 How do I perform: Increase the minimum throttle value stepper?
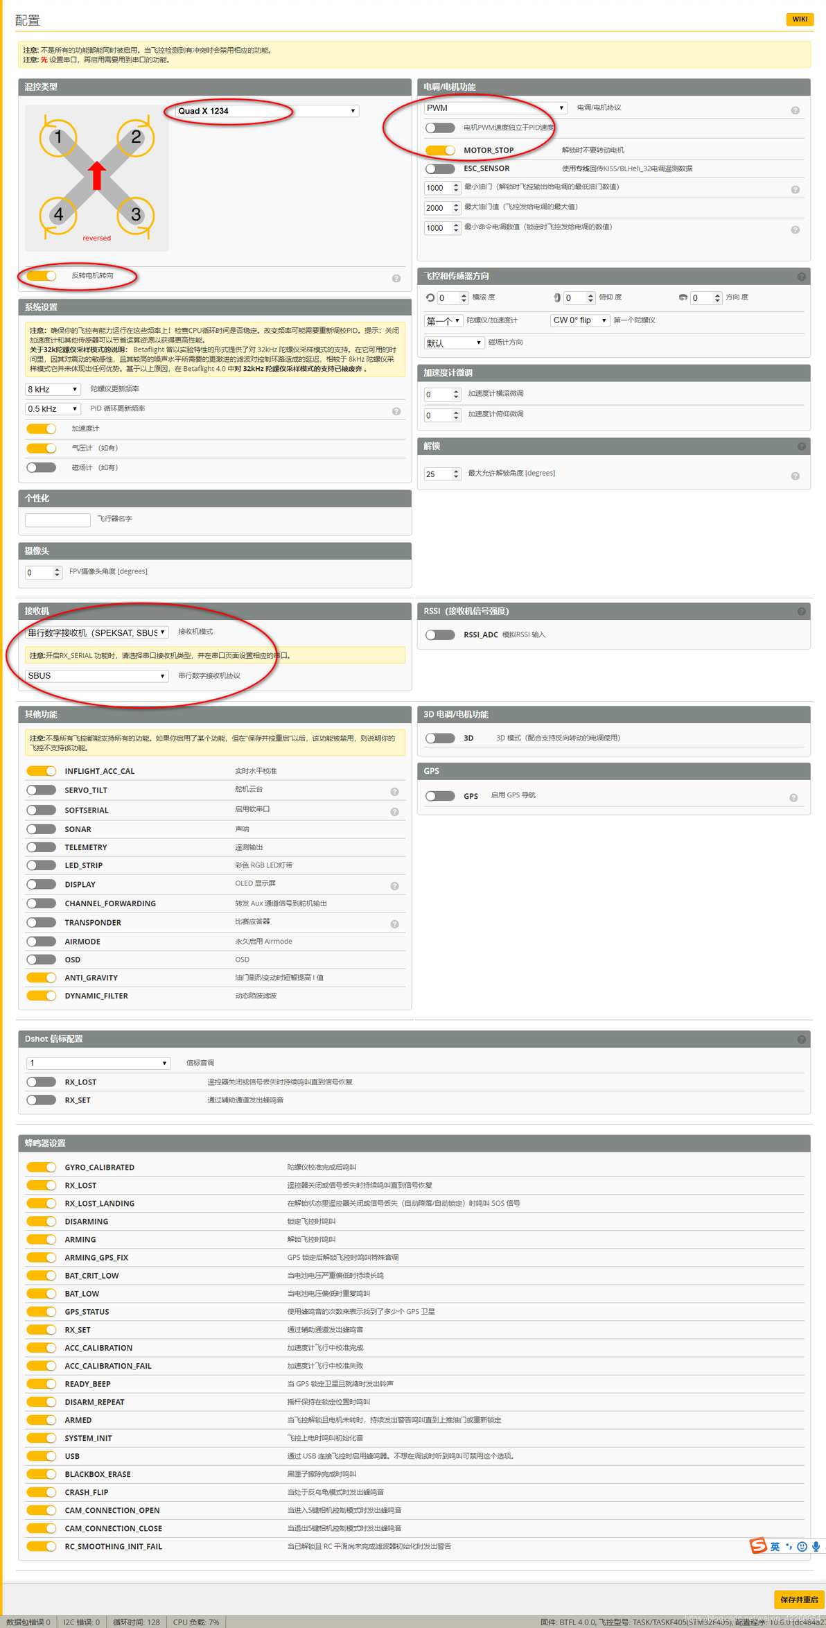pyautogui.click(x=456, y=184)
